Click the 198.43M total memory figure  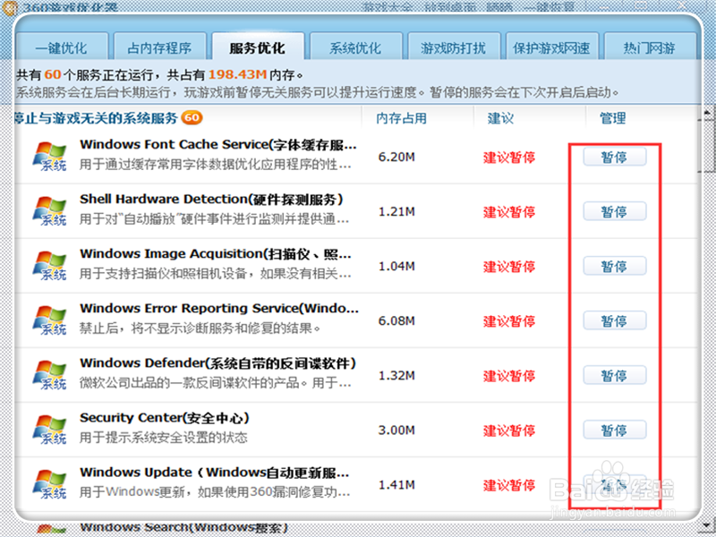pyautogui.click(x=237, y=74)
